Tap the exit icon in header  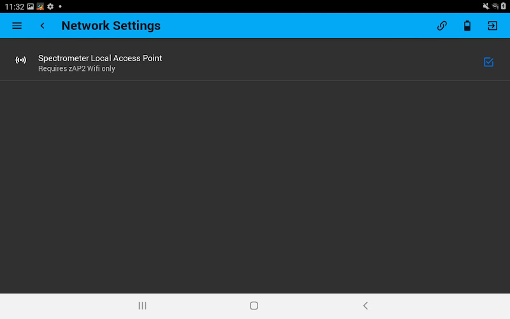point(492,26)
